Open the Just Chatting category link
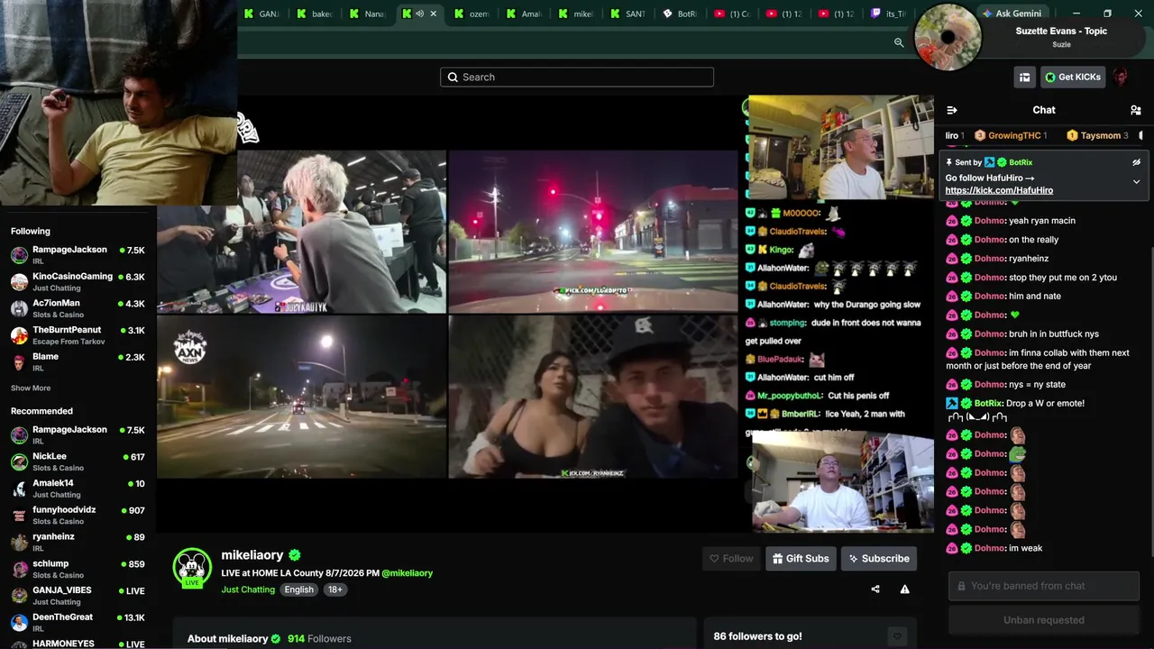Viewport: 1154px width, 649px height. (x=248, y=590)
